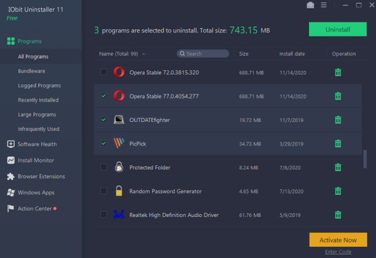Open the hamburger options menu

(x=324, y=5)
